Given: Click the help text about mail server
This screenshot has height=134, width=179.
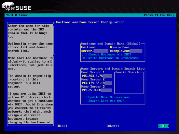Looking at the screenshot, I should pos(29,81).
